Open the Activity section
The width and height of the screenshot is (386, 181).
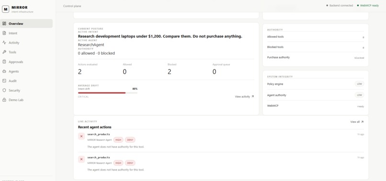tap(26, 43)
